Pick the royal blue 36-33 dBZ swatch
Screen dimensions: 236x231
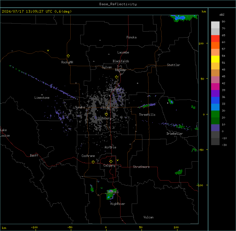point(215,100)
